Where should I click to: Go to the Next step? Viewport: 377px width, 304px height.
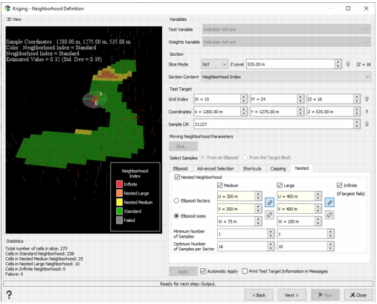click(x=291, y=295)
